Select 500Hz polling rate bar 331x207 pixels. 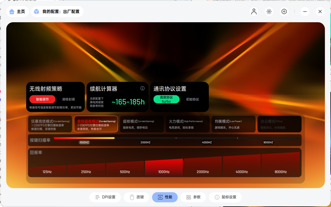coord(125,169)
